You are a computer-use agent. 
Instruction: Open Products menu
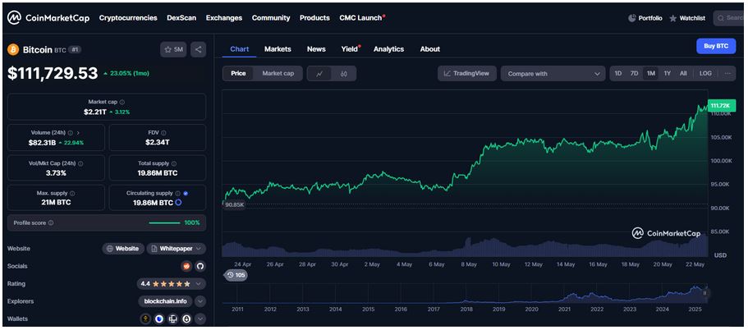[x=314, y=17]
